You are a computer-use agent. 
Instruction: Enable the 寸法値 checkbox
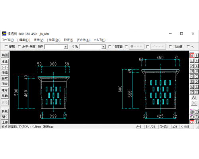point(170,47)
